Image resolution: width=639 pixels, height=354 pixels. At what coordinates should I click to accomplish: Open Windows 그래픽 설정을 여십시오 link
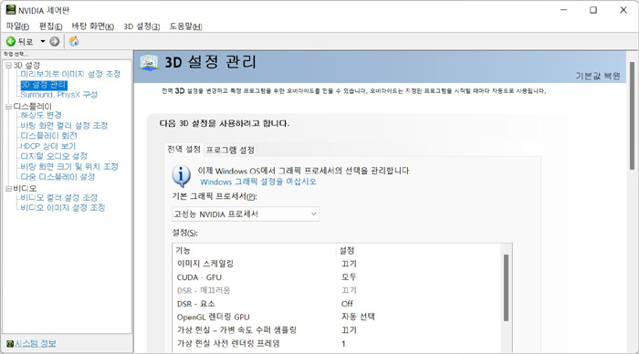click(x=258, y=182)
